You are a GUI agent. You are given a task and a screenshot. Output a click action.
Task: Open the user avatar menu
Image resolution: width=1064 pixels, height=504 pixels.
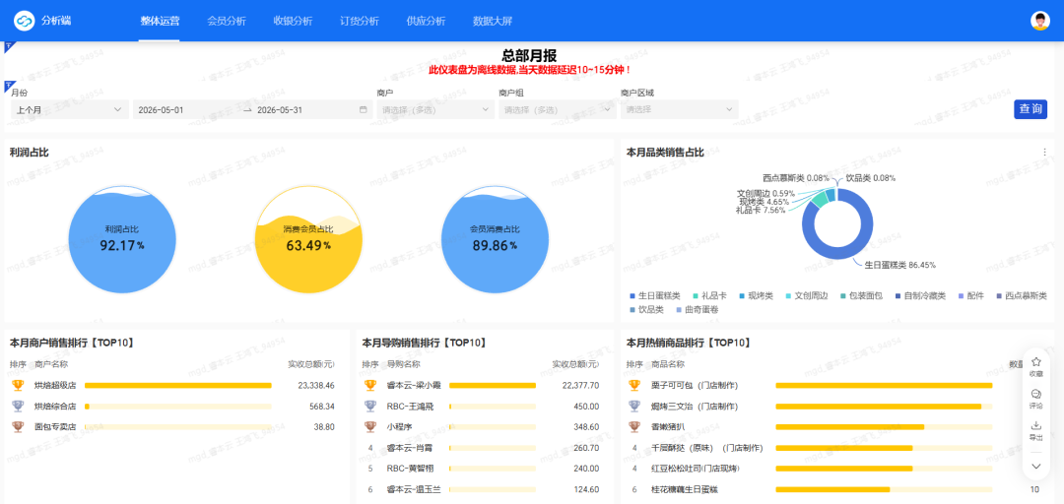pyautogui.click(x=1039, y=21)
